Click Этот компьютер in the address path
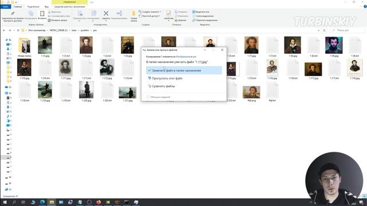 coord(37,30)
